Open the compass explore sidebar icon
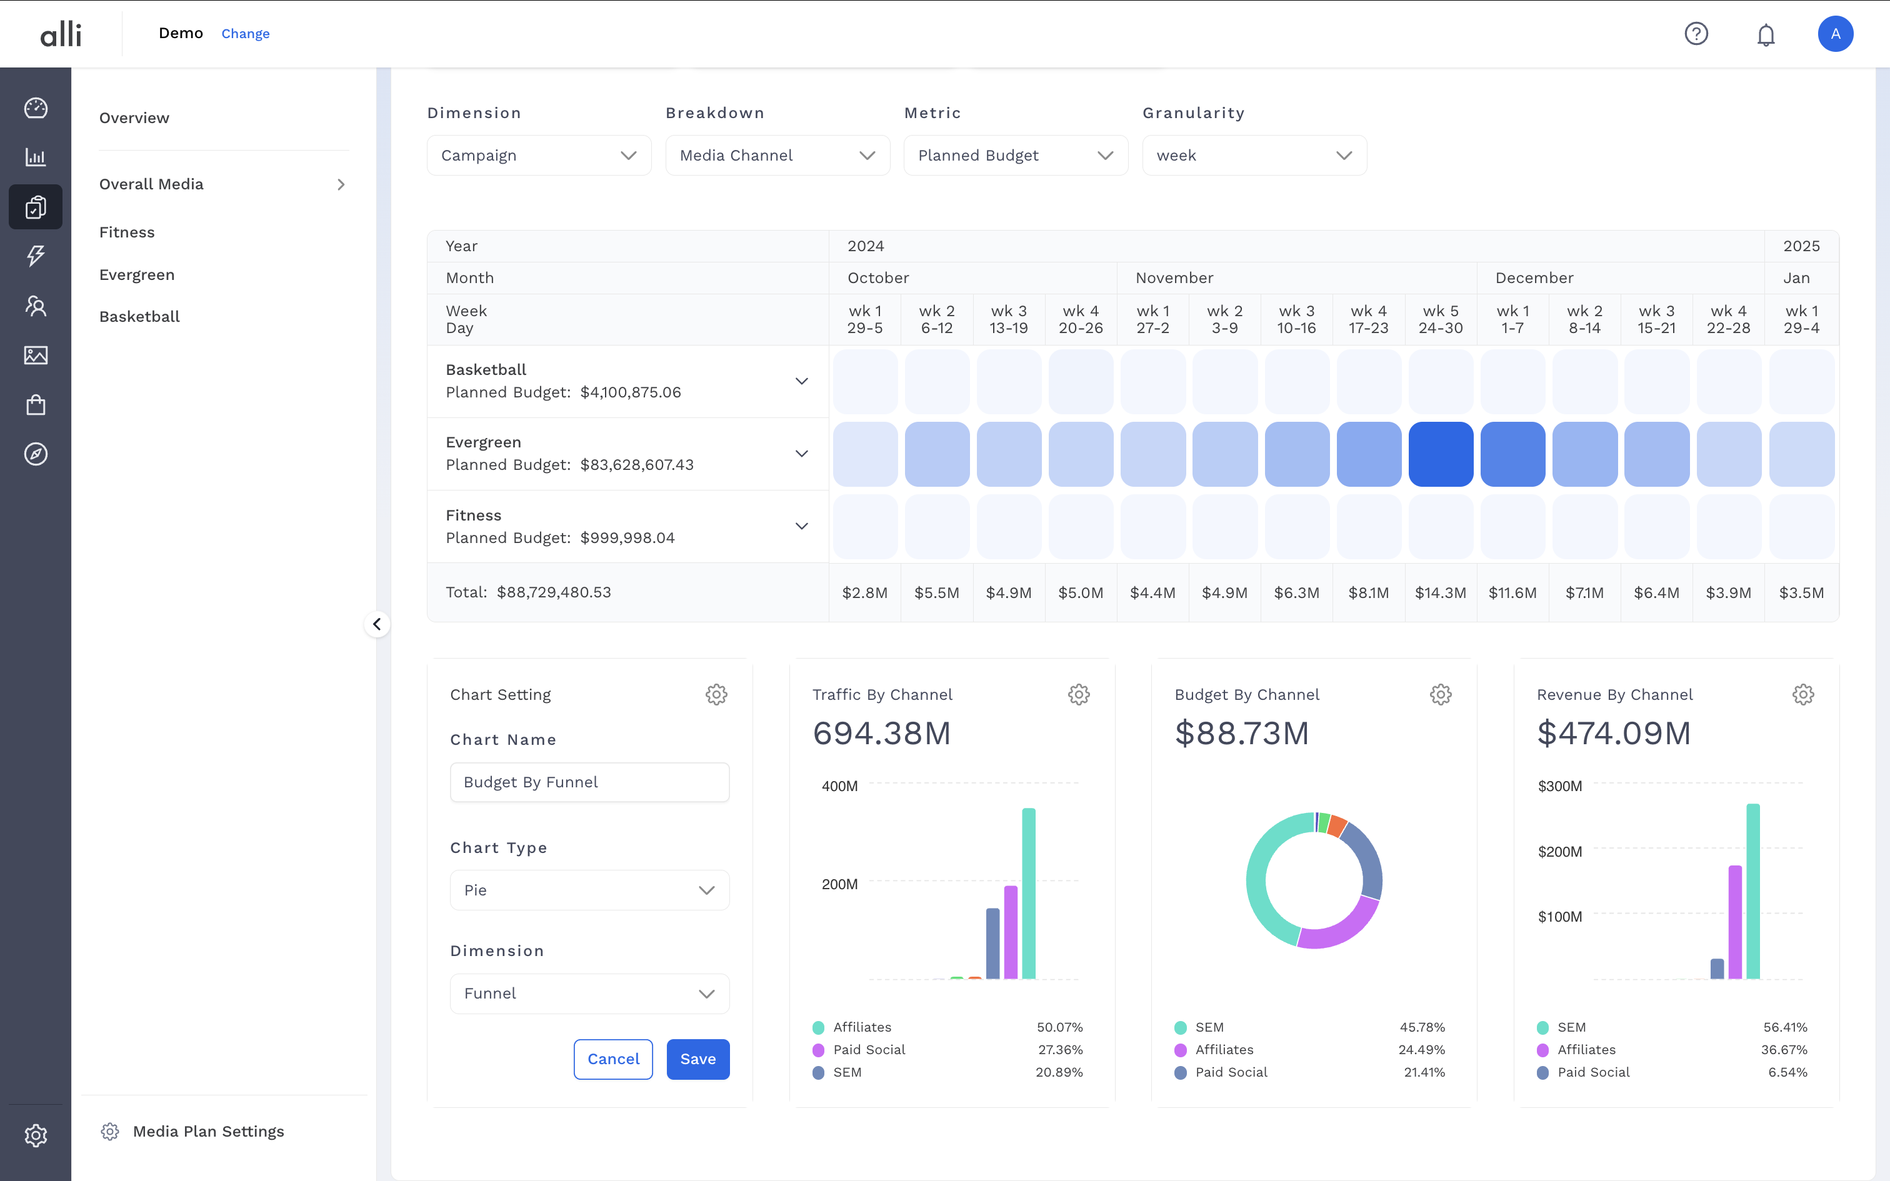The image size is (1890, 1181). click(x=36, y=454)
